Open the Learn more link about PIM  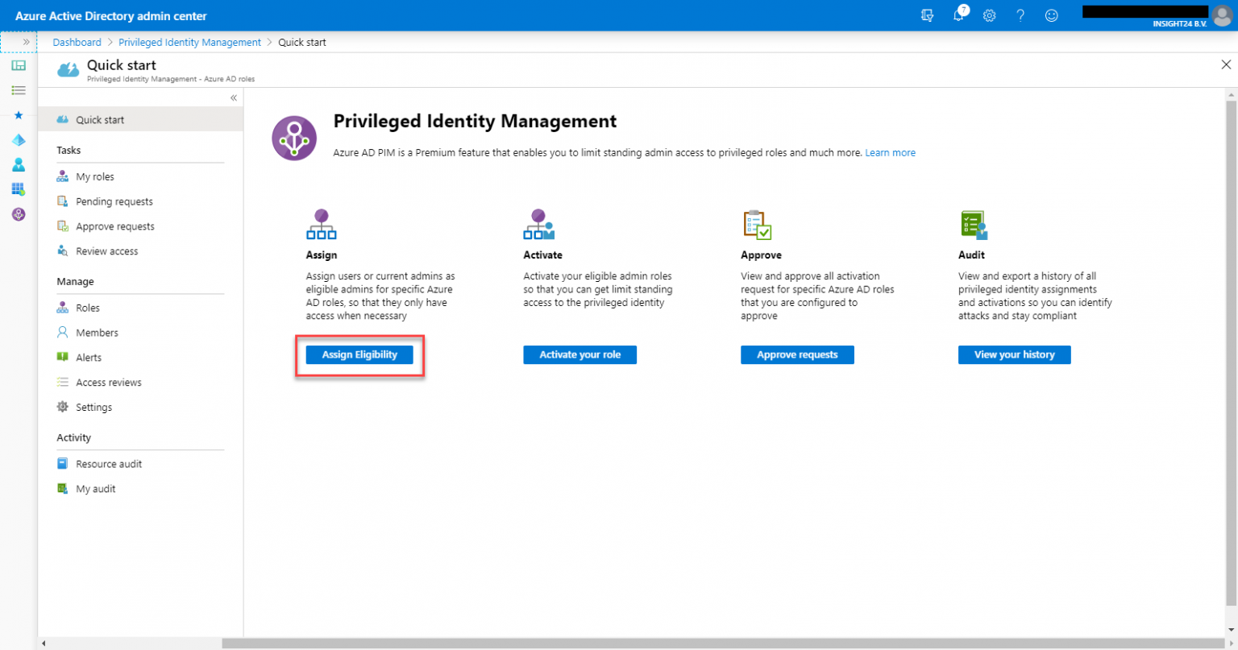[890, 152]
